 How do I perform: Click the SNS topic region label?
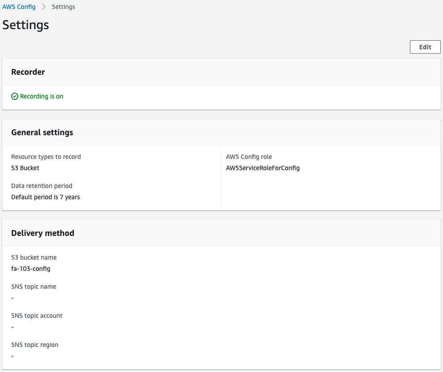tap(35, 345)
